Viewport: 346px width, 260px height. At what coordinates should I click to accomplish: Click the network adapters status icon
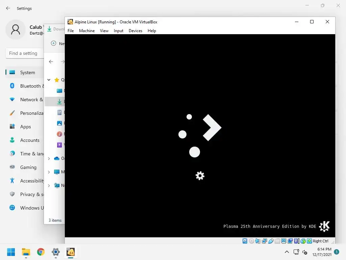pyautogui.click(x=264, y=241)
